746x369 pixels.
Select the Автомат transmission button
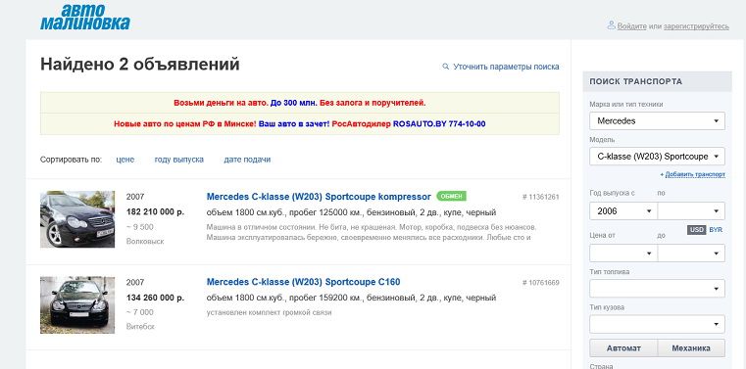pyautogui.click(x=623, y=348)
